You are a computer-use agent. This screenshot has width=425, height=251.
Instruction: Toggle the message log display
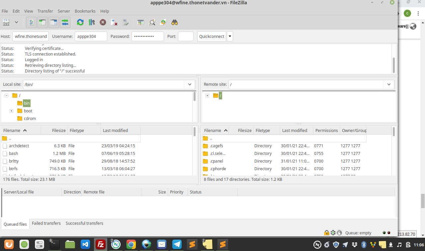[x=31, y=22]
